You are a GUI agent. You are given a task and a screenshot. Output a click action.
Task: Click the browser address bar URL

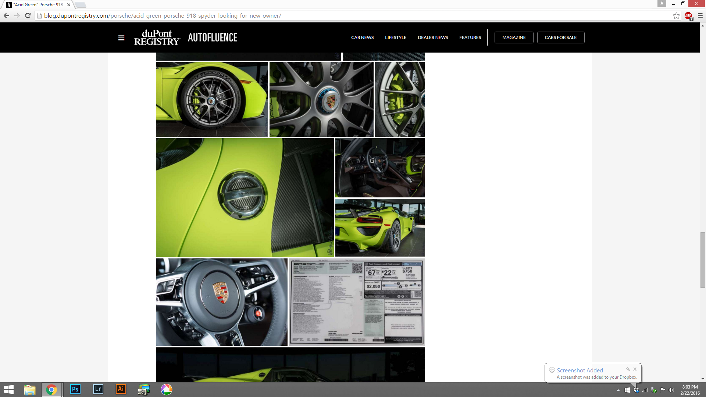(x=163, y=15)
